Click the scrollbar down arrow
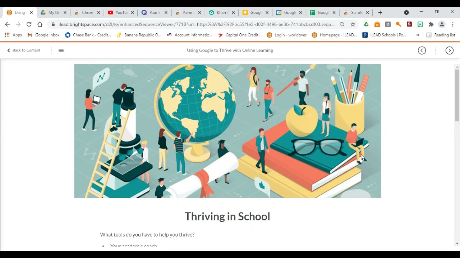The width and height of the screenshot is (460, 258). pos(457,244)
